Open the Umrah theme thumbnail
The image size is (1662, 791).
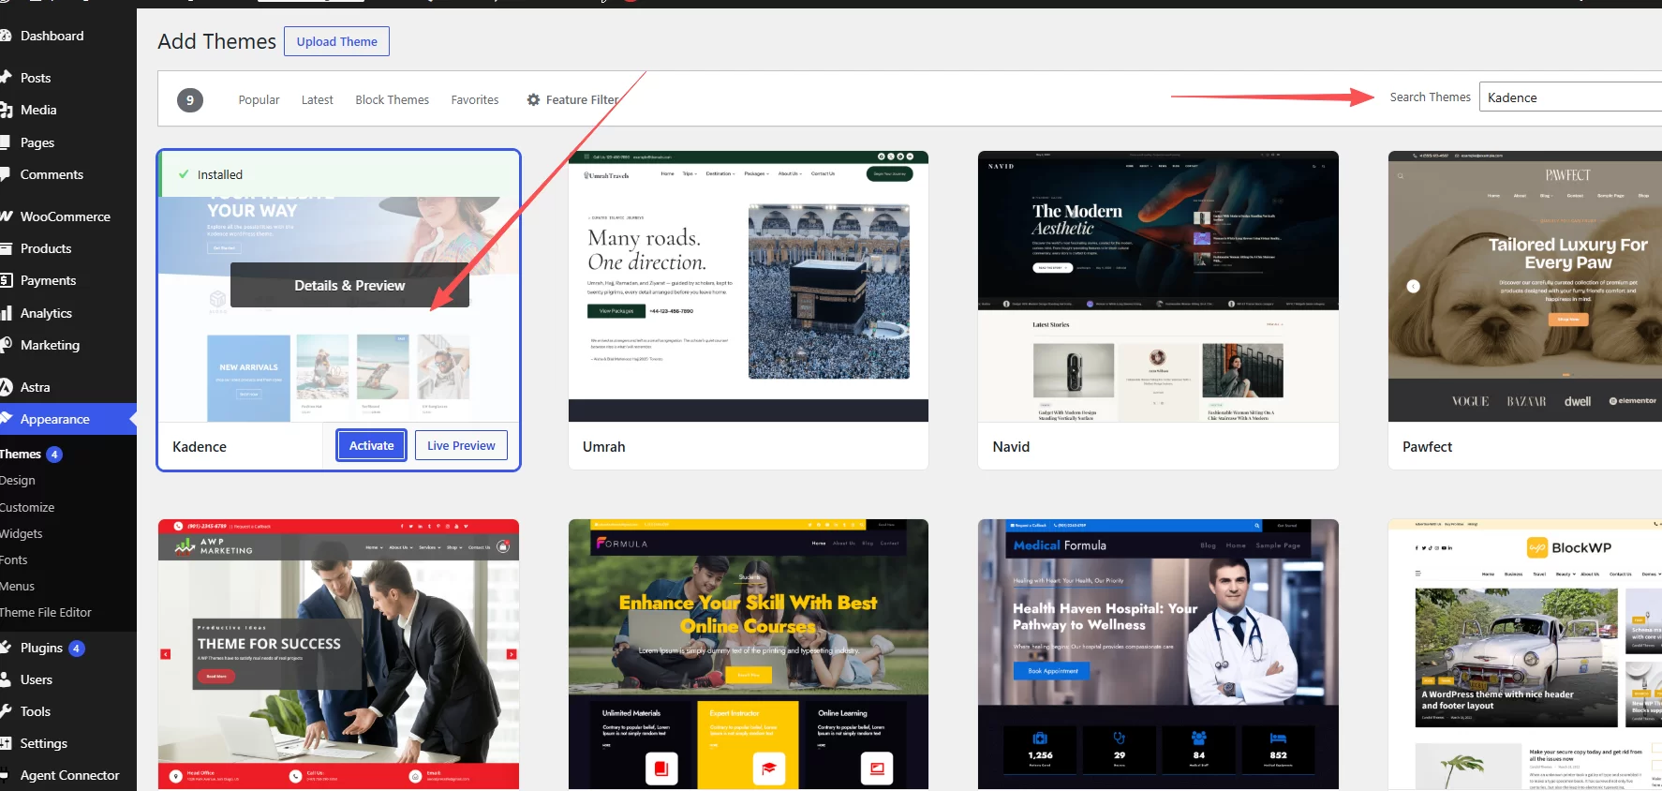tap(749, 286)
